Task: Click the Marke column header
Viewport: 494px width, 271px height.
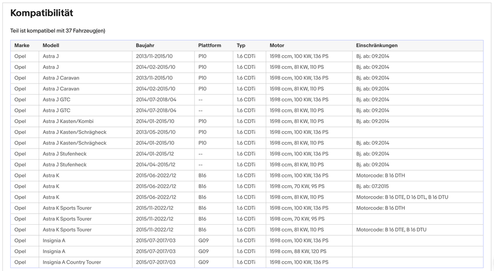Action: (x=22, y=45)
